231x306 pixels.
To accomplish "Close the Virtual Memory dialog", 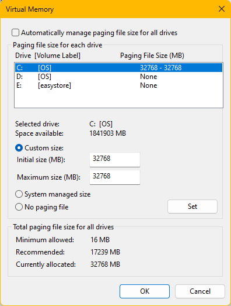I will coord(222,9).
